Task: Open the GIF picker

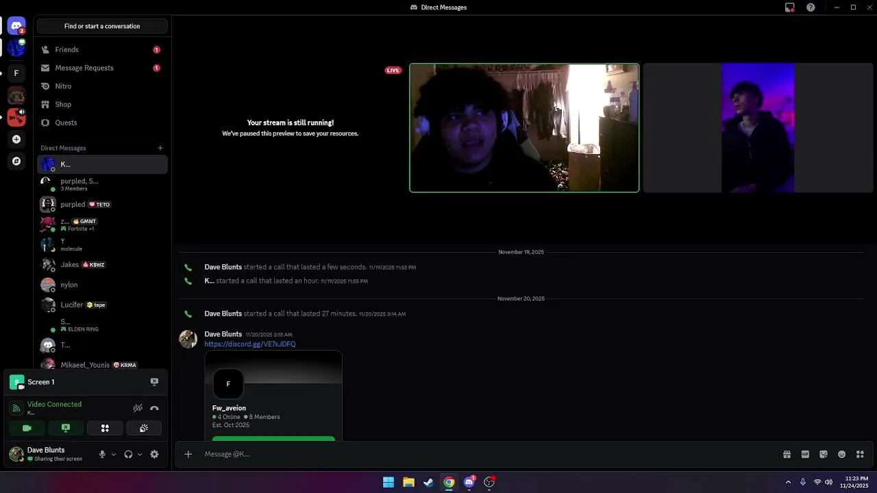Action: tap(805, 454)
